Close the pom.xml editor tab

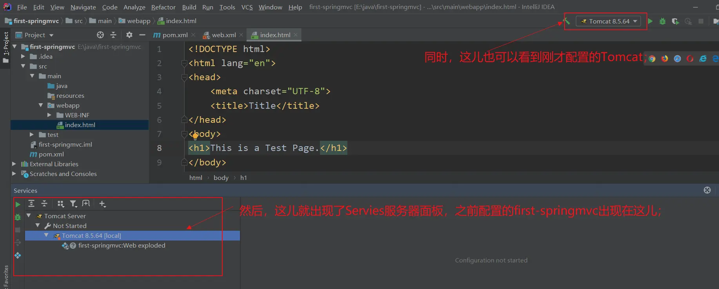pos(193,35)
